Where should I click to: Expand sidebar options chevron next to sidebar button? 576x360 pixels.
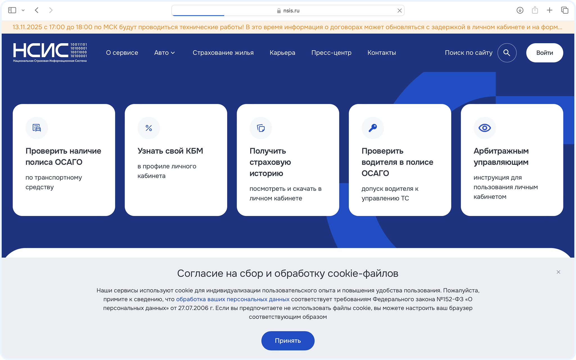23,10
